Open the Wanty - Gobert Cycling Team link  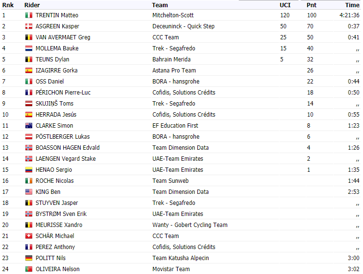coord(190,225)
